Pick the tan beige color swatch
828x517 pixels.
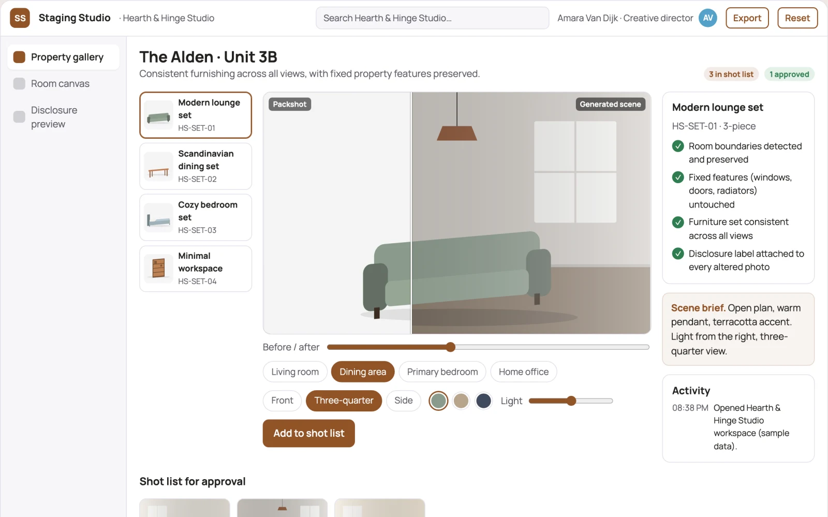461,401
